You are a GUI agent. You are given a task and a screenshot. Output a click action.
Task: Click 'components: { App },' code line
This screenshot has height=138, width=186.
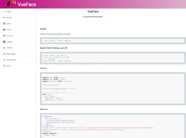[x=55, y=100]
